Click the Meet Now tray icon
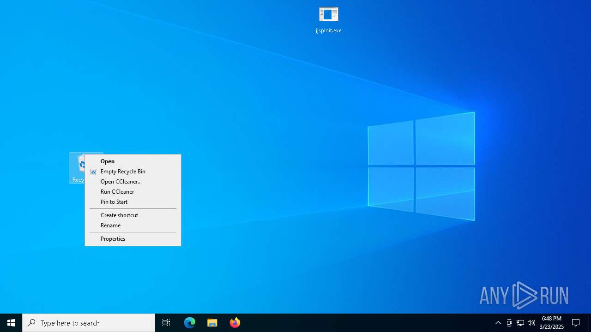This screenshot has width=591, height=332. pos(509,323)
